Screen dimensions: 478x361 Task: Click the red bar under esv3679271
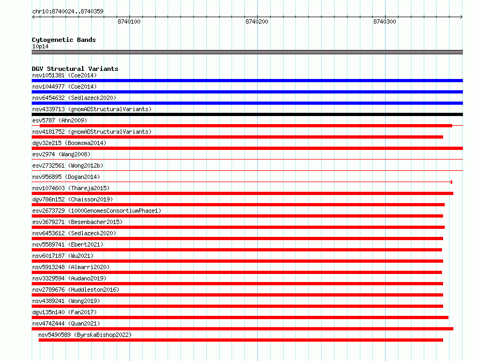(x=238, y=227)
